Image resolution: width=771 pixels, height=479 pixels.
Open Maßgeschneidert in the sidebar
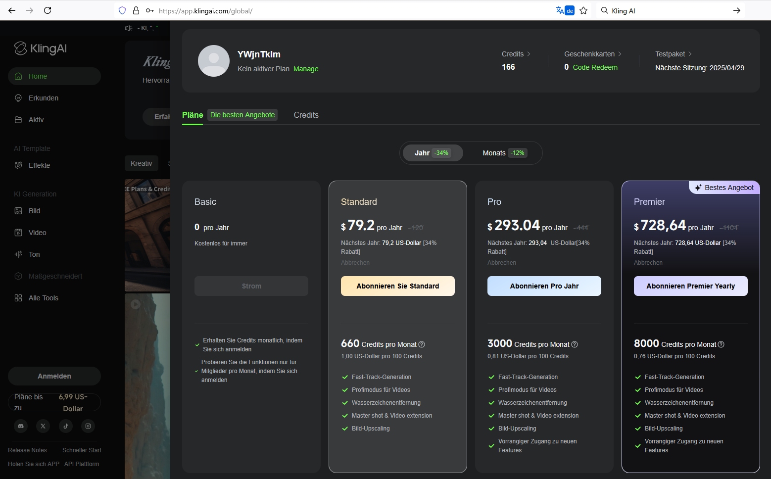tap(54, 276)
